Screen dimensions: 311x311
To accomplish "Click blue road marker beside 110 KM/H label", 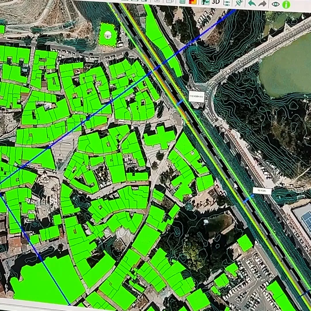I will (180, 103).
